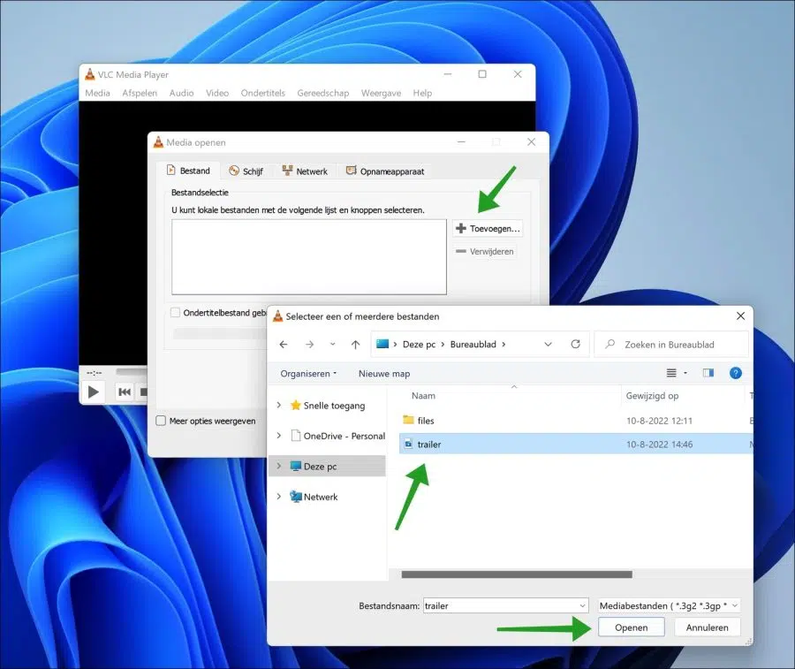Image resolution: width=795 pixels, height=669 pixels.
Task: Close the file selection dialog
Action: pyautogui.click(x=740, y=316)
